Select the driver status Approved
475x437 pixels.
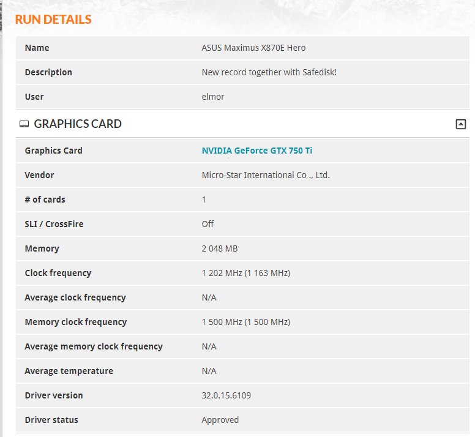tap(220, 420)
